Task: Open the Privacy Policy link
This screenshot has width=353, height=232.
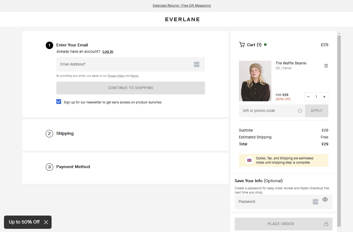Action: tap(116, 76)
